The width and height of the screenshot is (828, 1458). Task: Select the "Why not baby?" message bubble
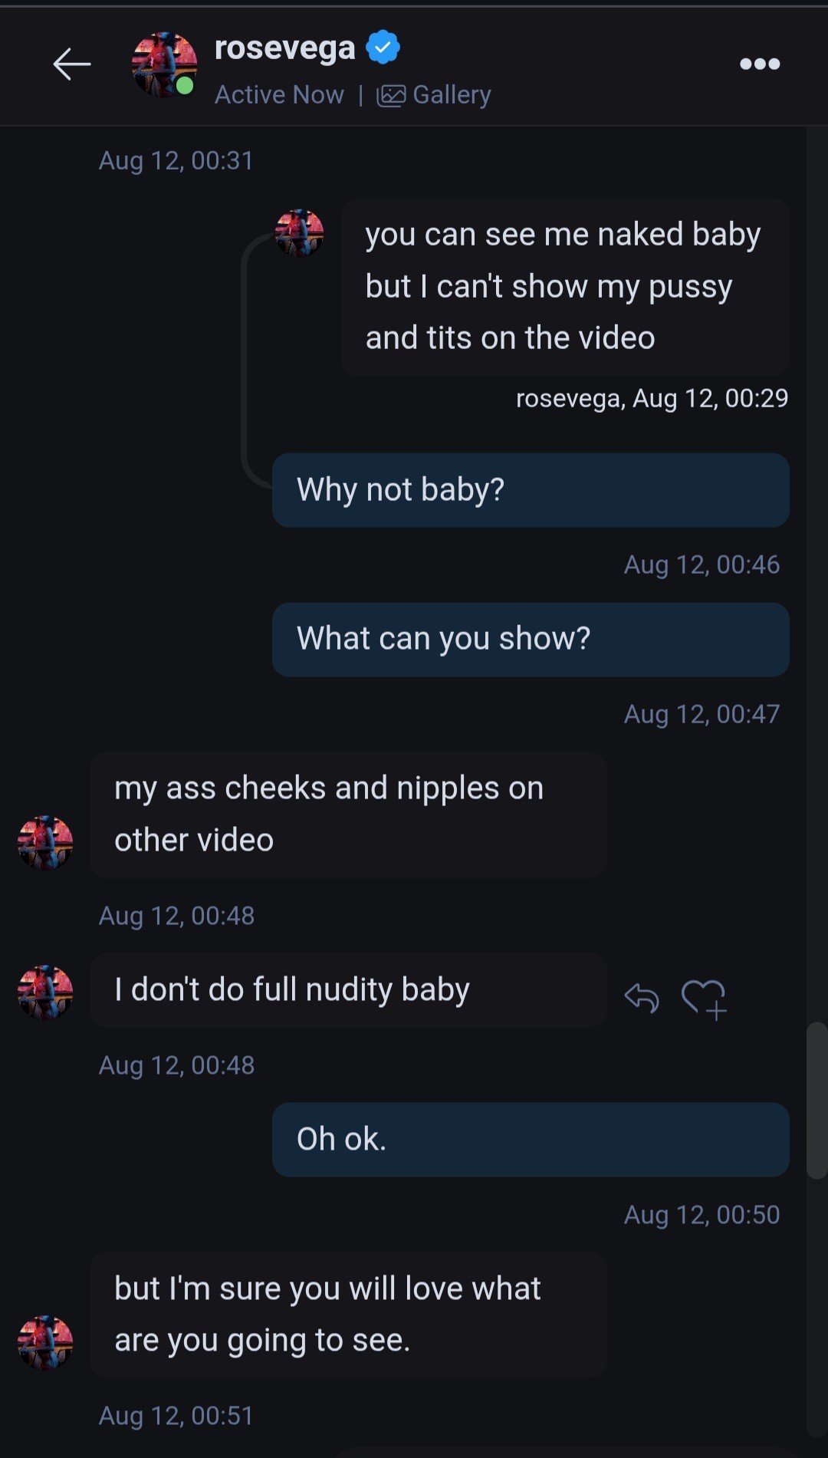point(531,490)
